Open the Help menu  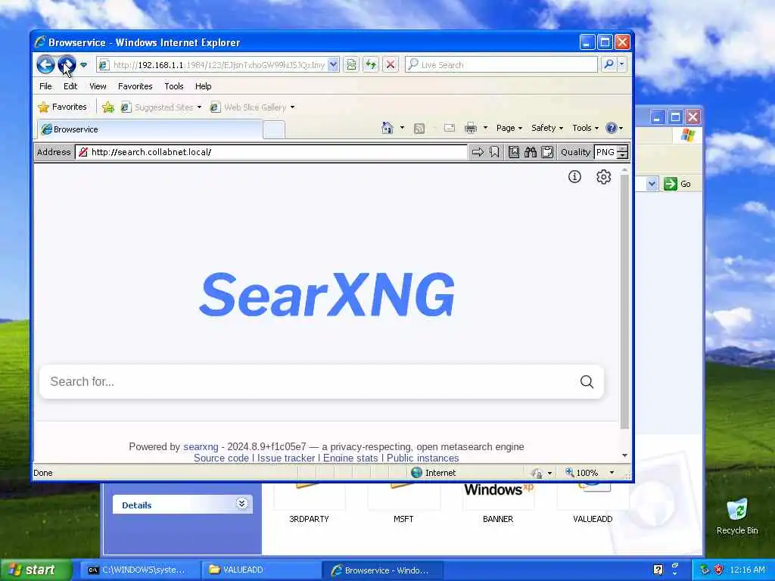pyautogui.click(x=203, y=86)
